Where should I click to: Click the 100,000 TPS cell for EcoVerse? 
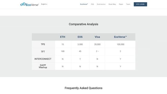[121, 44]
